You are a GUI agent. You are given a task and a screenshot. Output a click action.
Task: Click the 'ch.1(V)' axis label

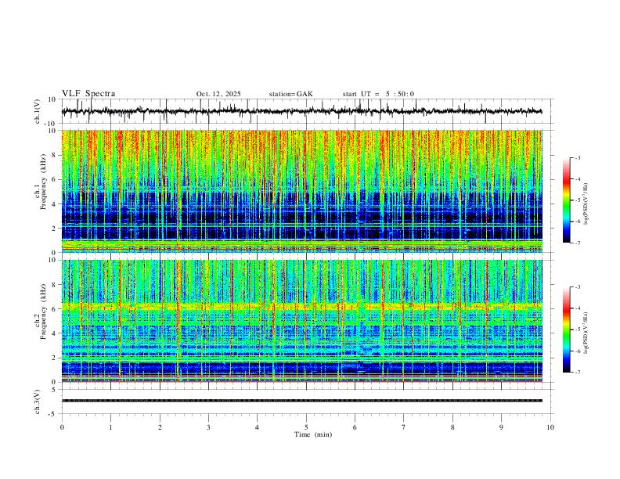[x=38, y=111]
